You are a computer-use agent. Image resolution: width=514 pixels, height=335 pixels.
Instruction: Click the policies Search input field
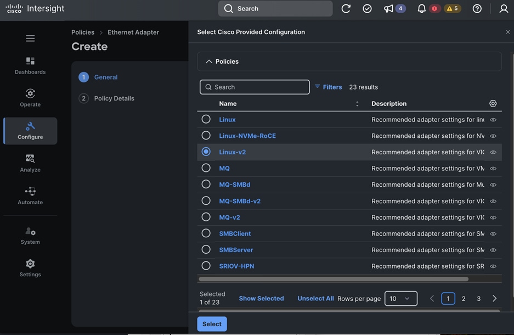point(255,87)
